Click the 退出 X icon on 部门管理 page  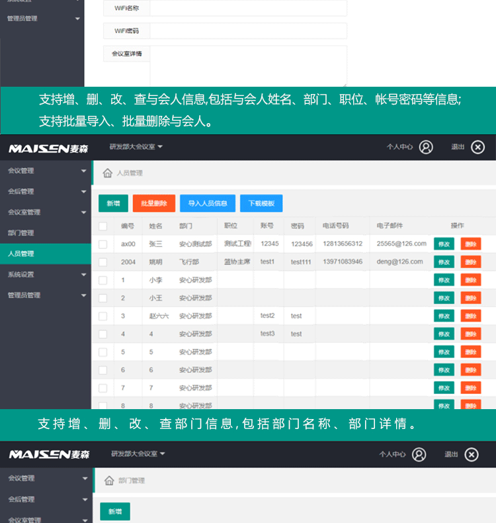471,454
